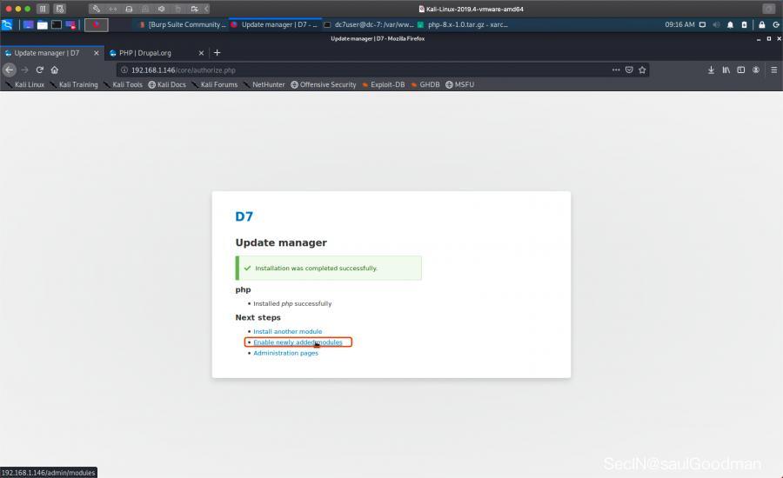783x478 pixels.
Task: Open the Firefox hamburger menu
Action: click(773, 70)
